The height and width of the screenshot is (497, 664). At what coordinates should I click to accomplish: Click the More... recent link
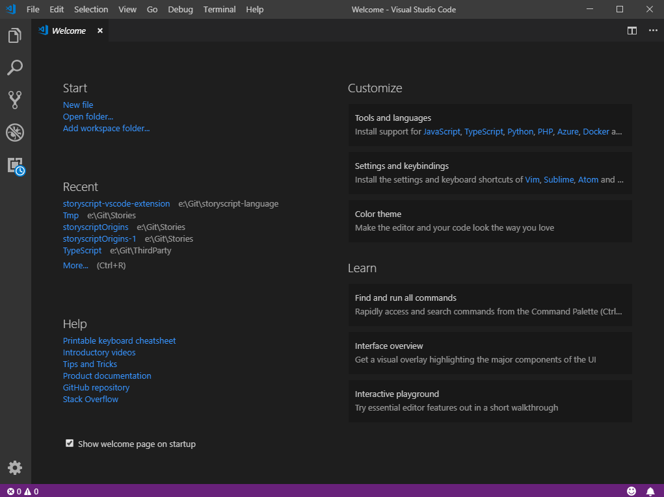tap(76, 265)
